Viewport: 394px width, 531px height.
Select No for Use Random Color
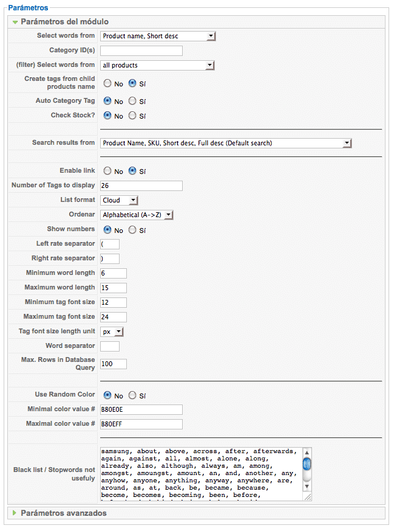pos(107,395)
